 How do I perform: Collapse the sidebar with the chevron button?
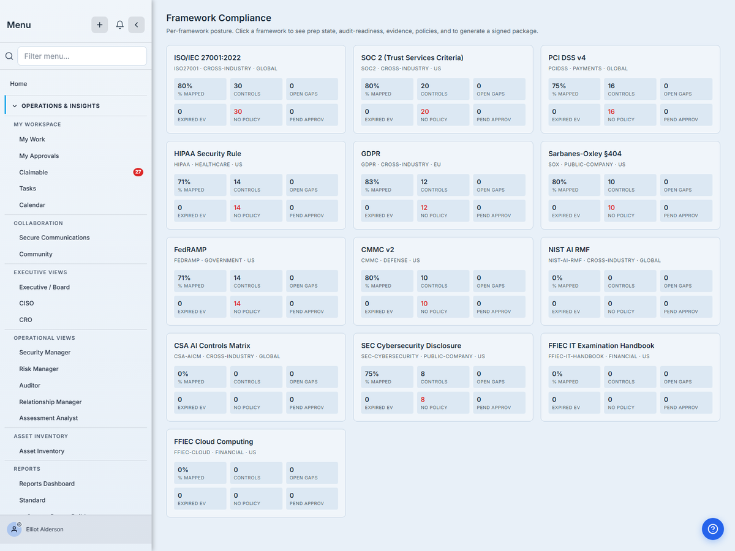click(137, 24)
